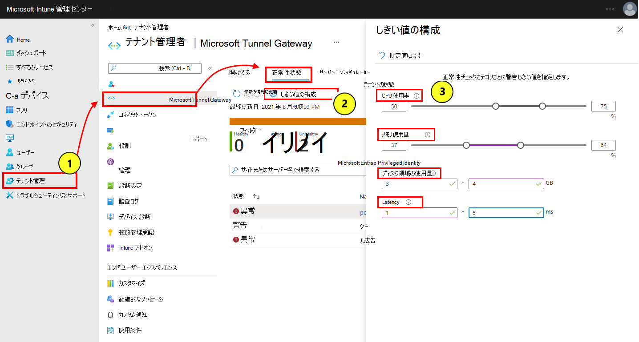Focus the disk space lower value field
The height and width of the screenshot is (342, 639).
(x=420, y=183)
